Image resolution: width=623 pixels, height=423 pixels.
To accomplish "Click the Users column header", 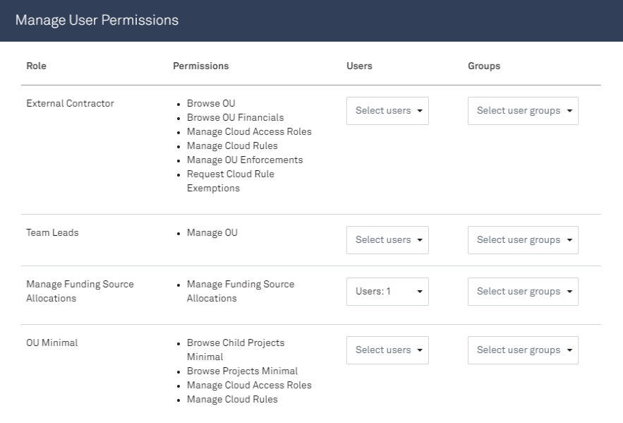I will 359,66.
